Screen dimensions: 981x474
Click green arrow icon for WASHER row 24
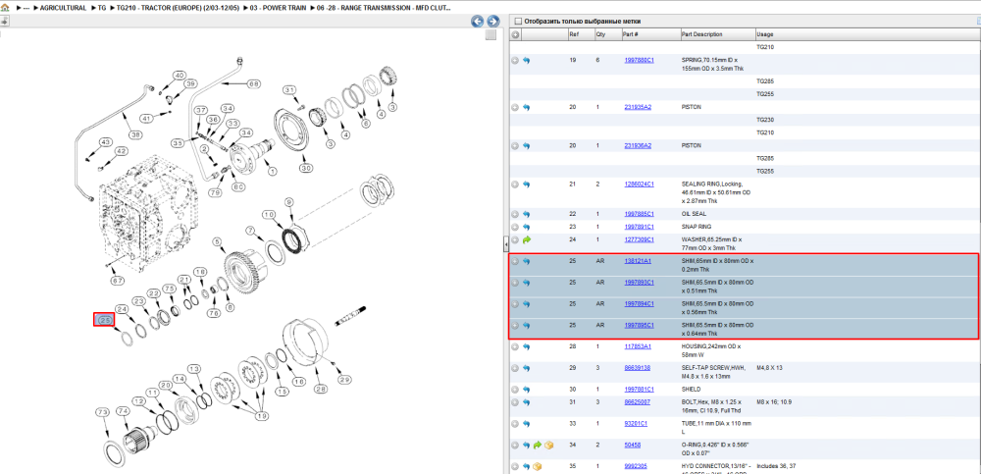pyautogui.click(x=526, y=239)
